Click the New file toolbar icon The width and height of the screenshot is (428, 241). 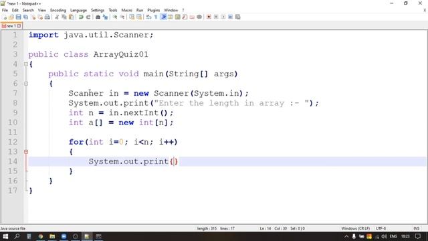pos(5,17)
